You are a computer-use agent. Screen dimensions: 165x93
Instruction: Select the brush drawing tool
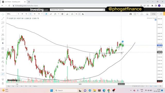(x=3, y=27)
